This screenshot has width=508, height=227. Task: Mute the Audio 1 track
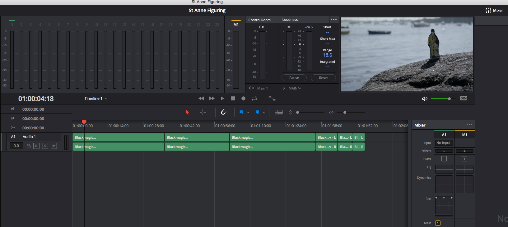[x=54, y=146]
